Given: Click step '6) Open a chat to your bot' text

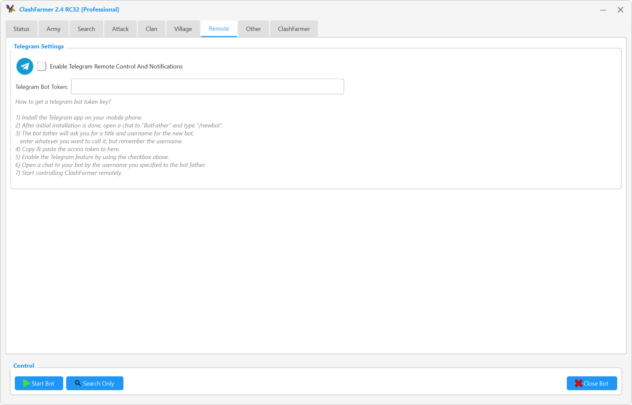Looking at the screenshot, I should (x=110, y=165).
